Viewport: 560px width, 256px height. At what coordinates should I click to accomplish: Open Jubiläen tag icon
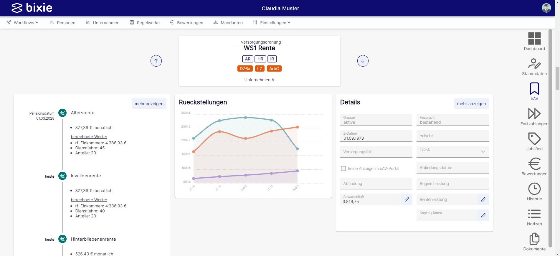click(x=534, y=141)
